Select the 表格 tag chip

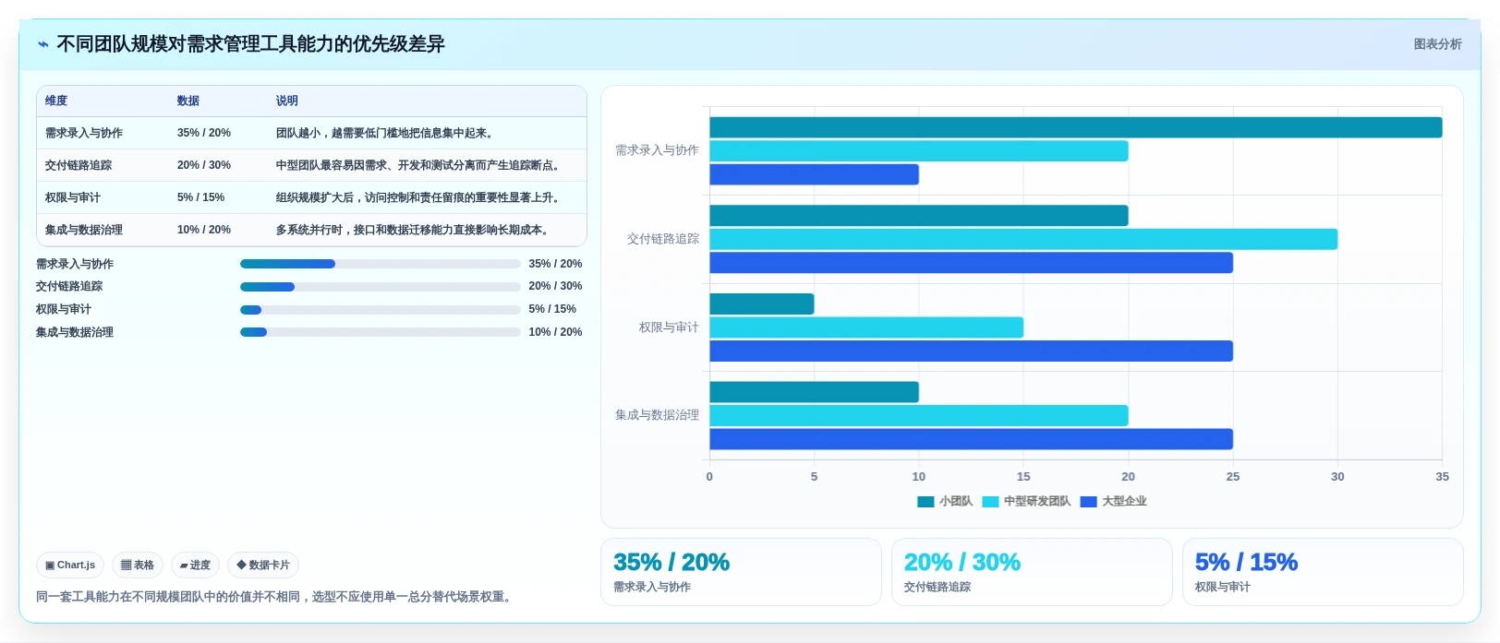[x=138, y=565]
